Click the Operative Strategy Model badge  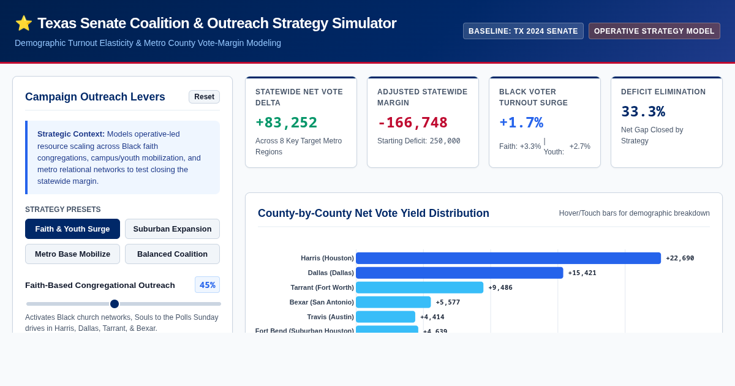click(654, 31)
